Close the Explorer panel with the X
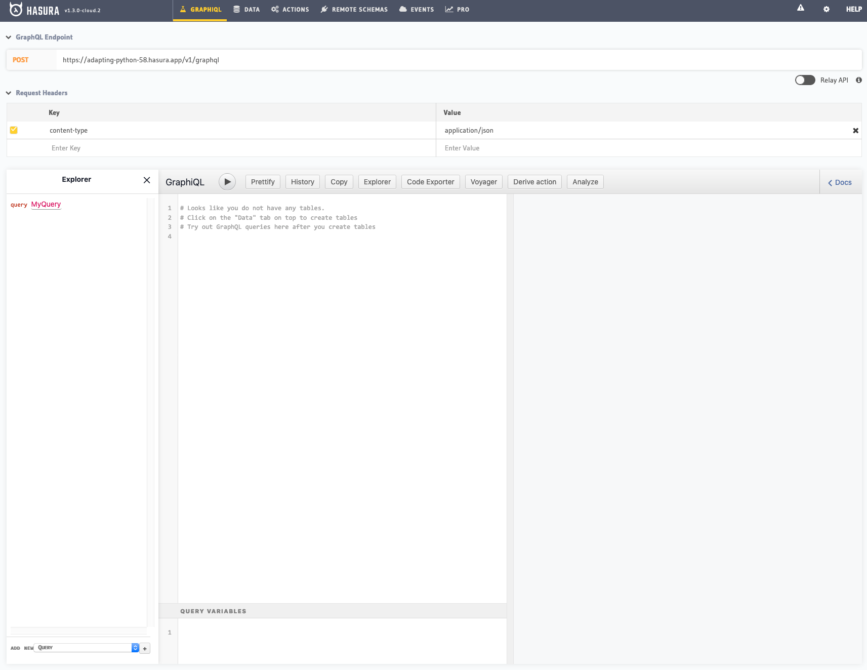The height and width of the screenshot is (670, 867). tap(147, 180)
